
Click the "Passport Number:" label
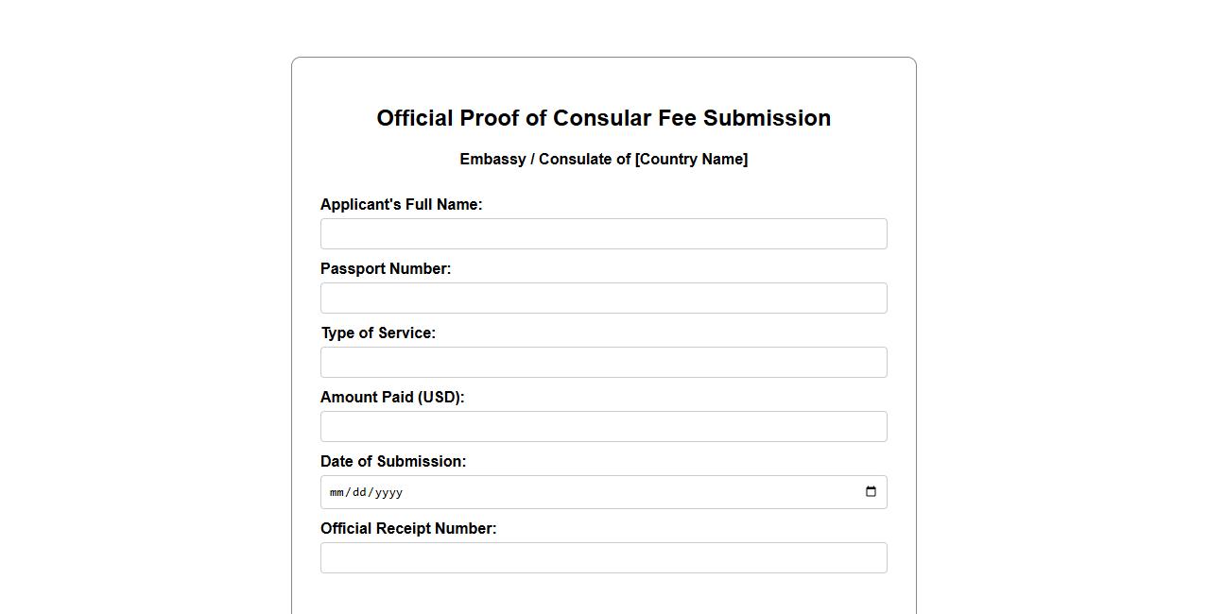(386, 269)
